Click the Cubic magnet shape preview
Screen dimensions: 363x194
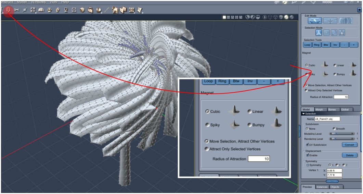point(325,64)
